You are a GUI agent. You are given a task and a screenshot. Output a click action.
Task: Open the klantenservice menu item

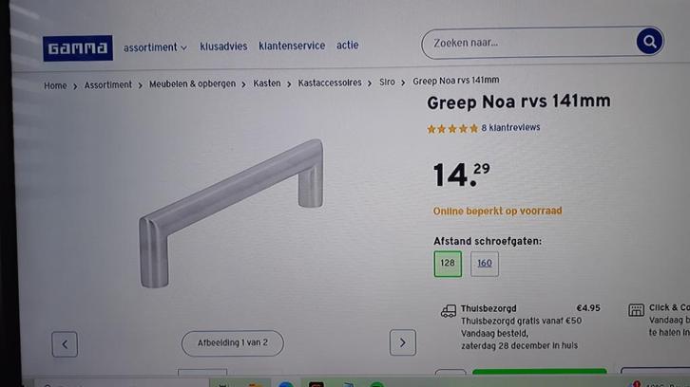pos(292,46)
